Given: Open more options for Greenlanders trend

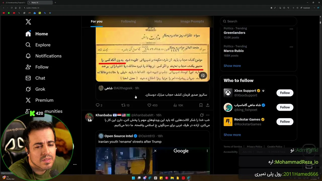Looking at the screenshot, I should click(x=291, y=29).
